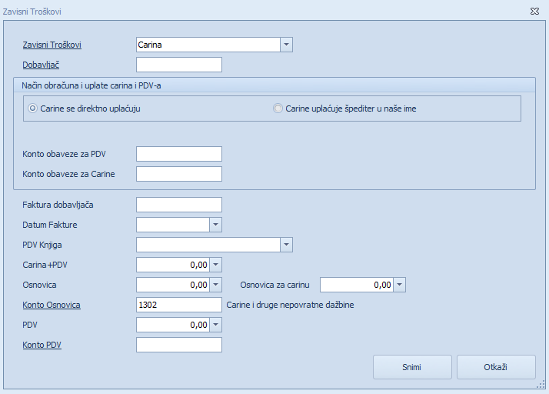Screen dimensions: 549x394
Task: Open the Osnovica za carinu dropdown arrow
Action: point(399,285)
